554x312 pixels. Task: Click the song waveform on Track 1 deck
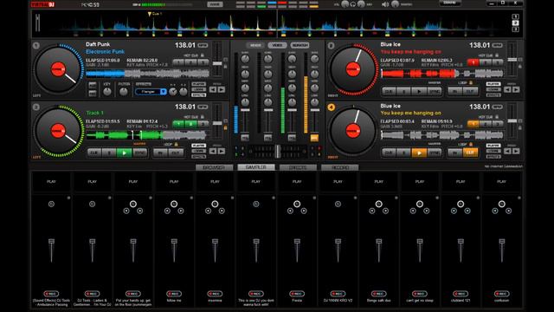tap(147, 135)
